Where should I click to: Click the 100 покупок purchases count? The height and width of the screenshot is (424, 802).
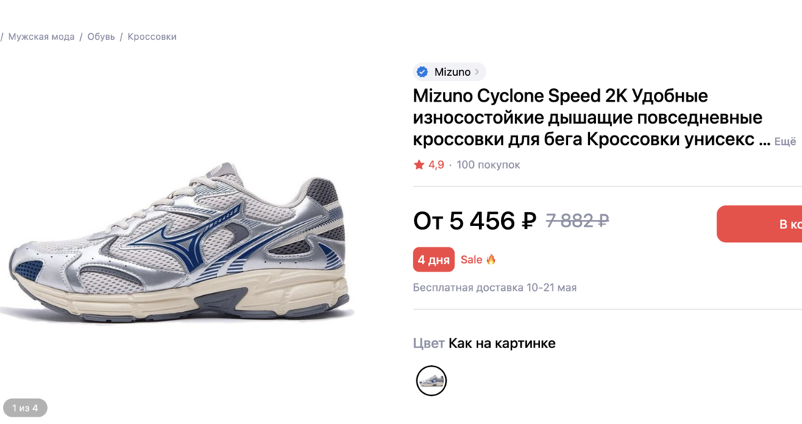point(488,165)
